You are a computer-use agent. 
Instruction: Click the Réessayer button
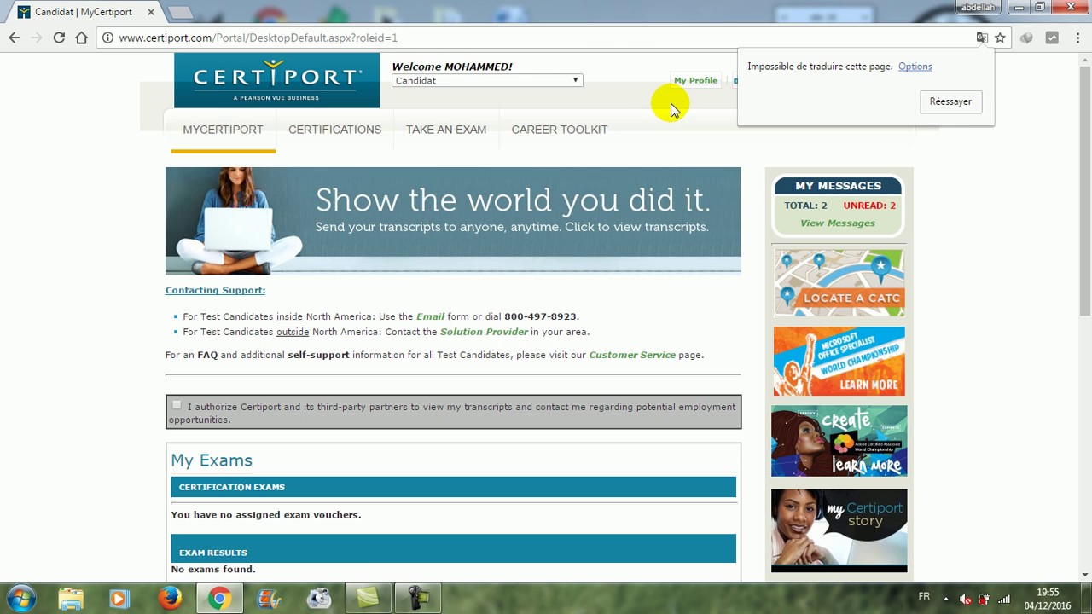950,101
